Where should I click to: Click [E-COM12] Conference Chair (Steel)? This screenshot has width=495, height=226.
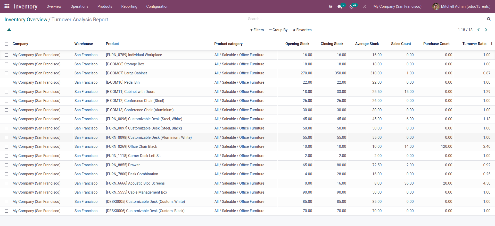(135, 101)
